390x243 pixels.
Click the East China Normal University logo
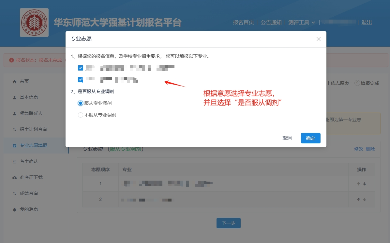point(34,23)
